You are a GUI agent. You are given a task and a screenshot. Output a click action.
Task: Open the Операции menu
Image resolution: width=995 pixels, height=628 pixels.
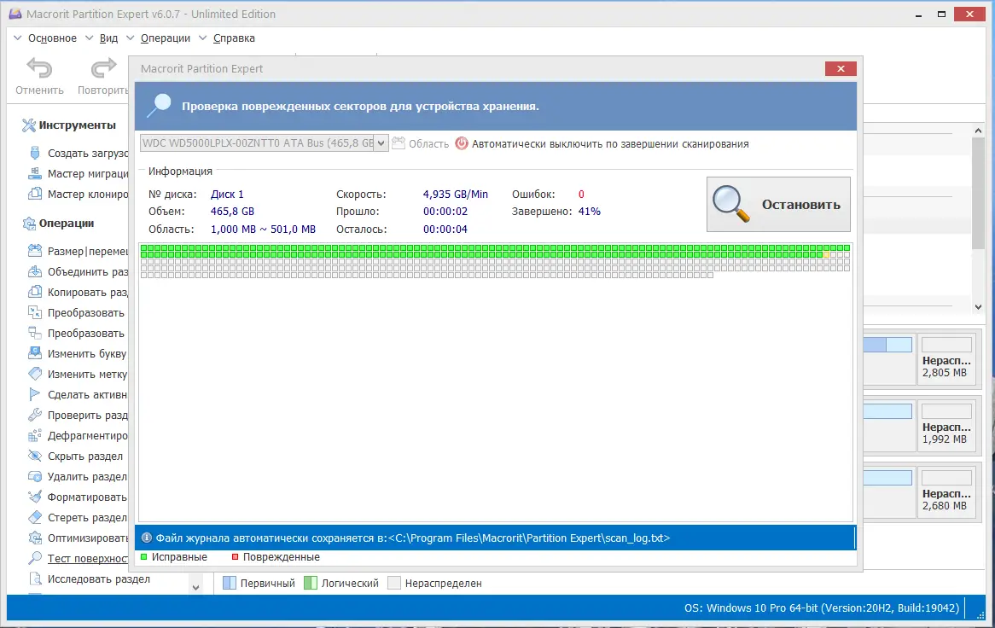[x=166, y=38]
